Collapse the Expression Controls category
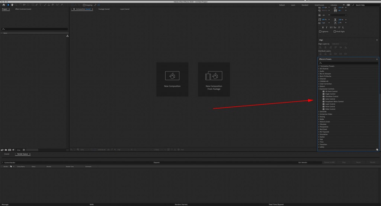This screenshot has height=206, width=381. 319,89
